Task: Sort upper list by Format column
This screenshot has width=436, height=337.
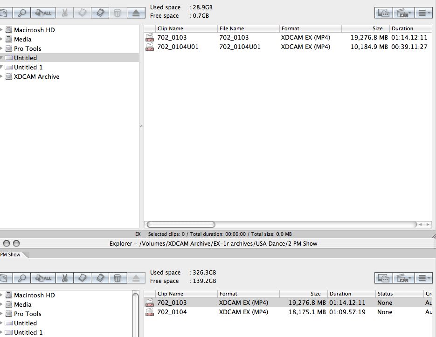Action: pos(310,28)
